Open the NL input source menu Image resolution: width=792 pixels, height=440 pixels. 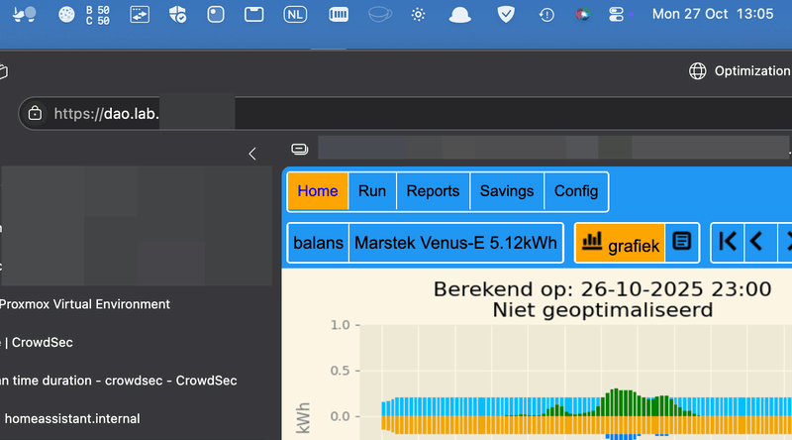tap(295, 15)
